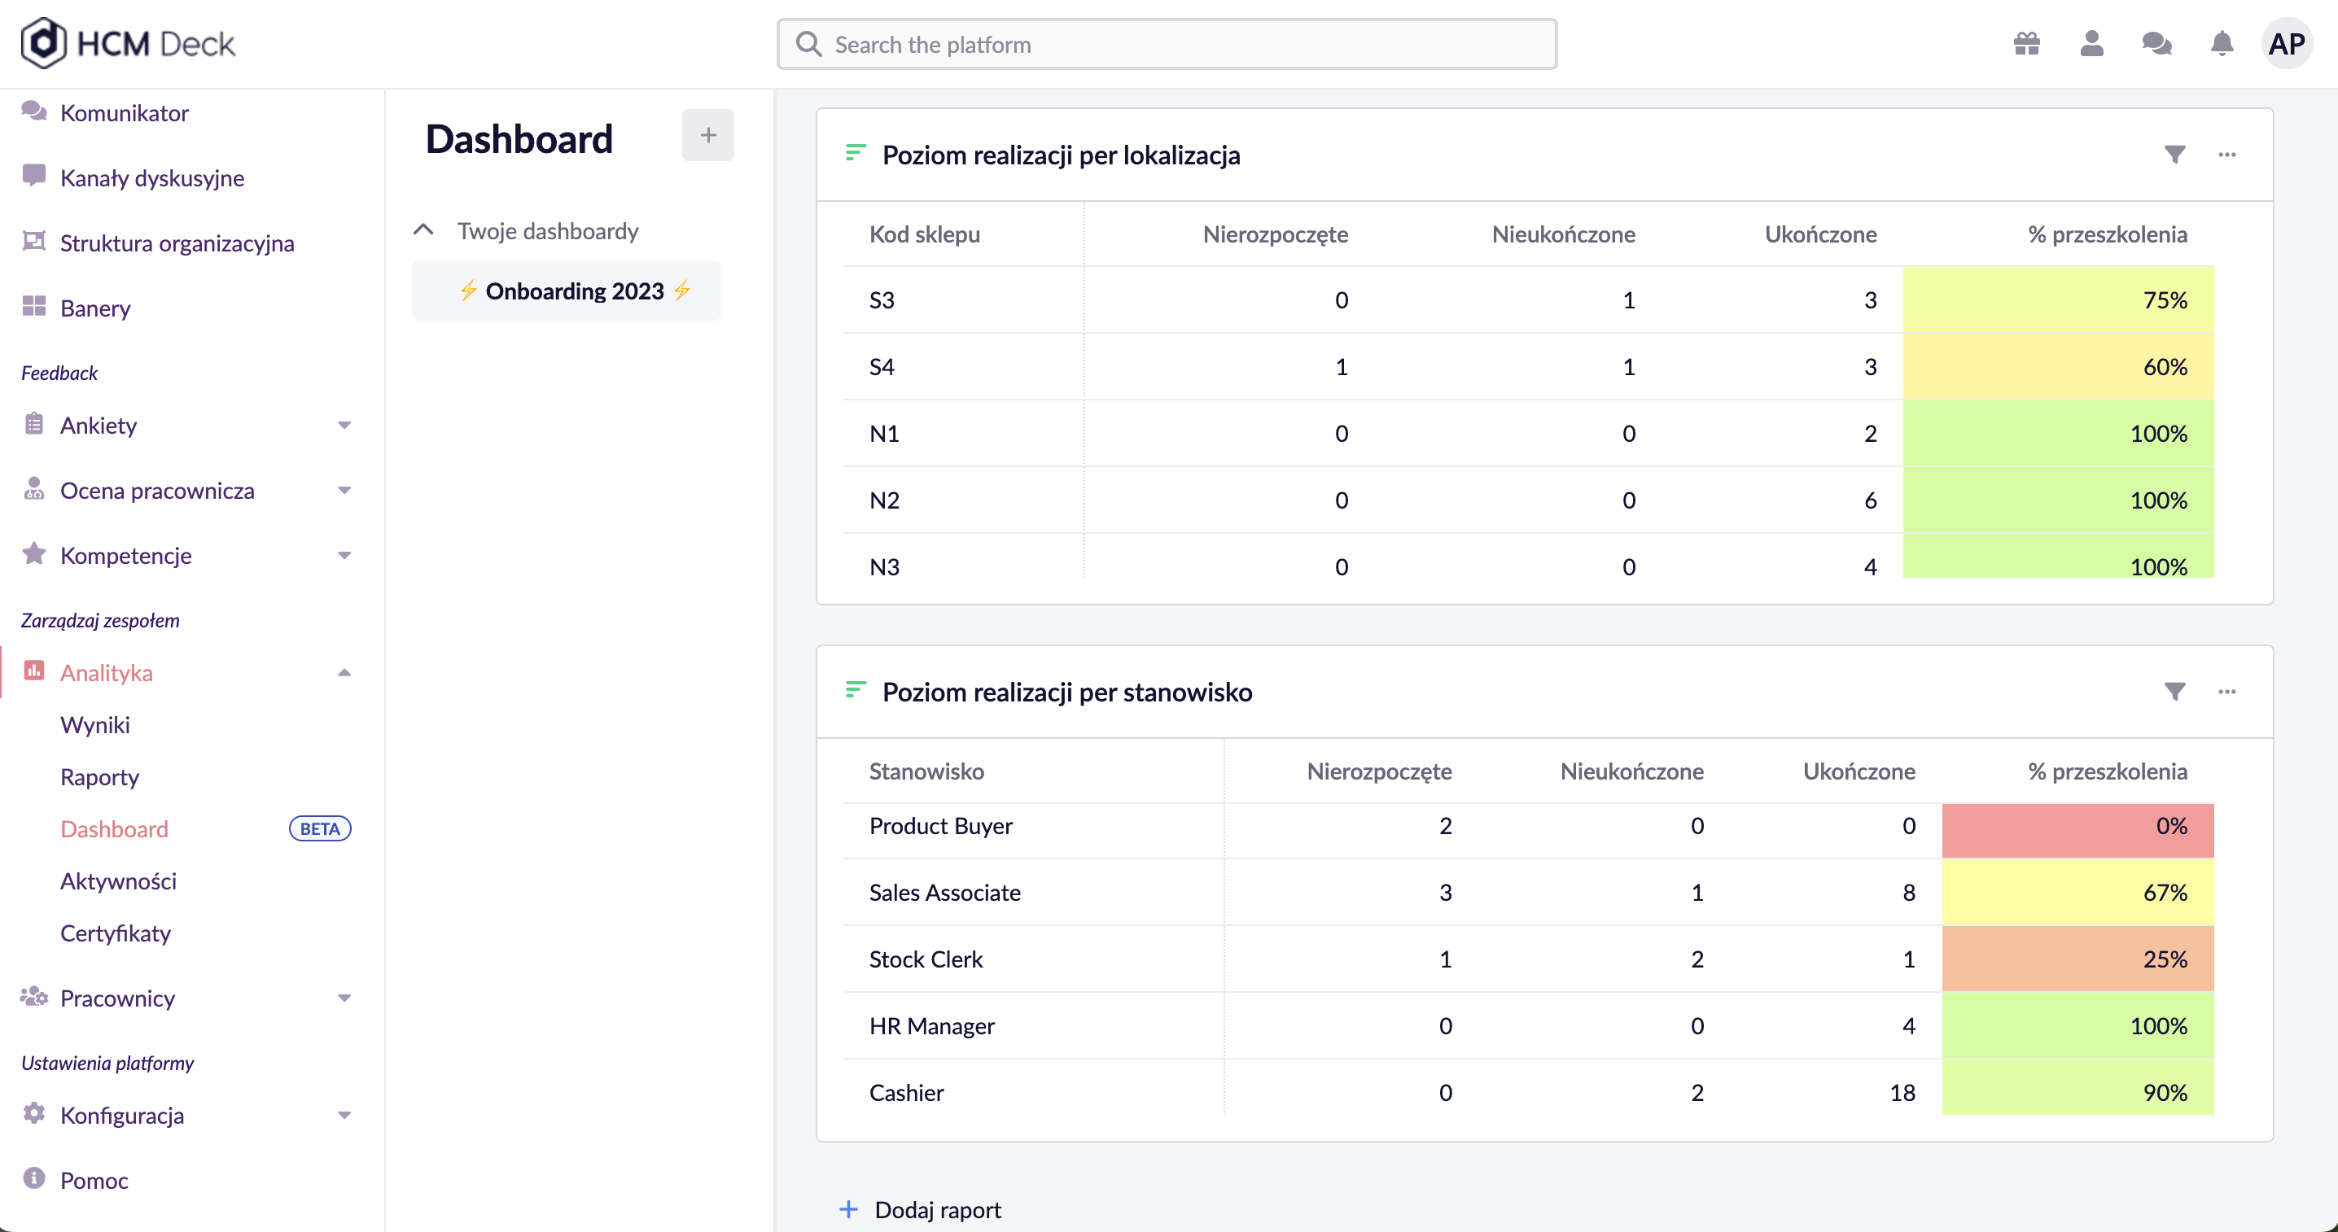Open the gift icon in the header
This screenshot has width=2338, height=1232.
[x=2027, y=44]
